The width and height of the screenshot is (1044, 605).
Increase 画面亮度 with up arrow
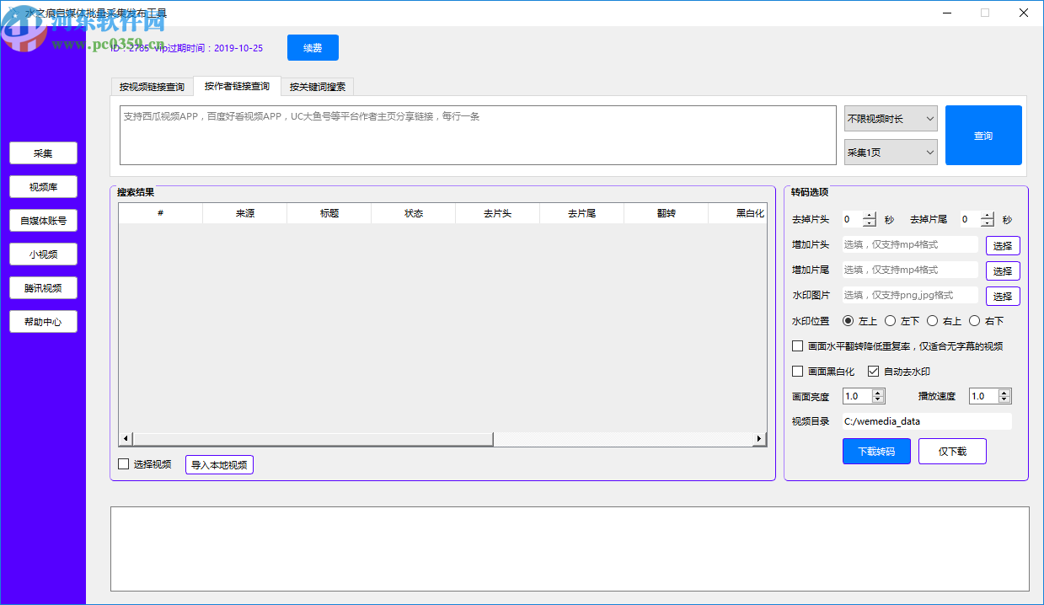(x=879, y=393)
